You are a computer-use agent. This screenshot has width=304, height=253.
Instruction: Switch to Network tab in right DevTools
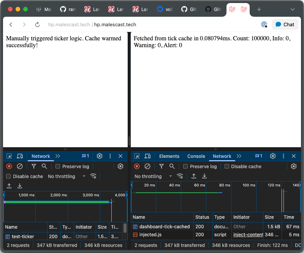tap(222, 156)
